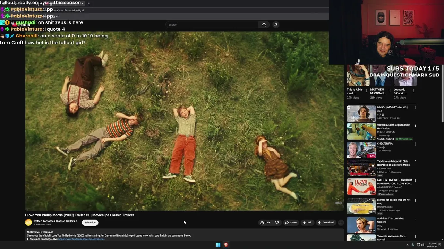Screen dimensions: 444x249
Task: Share the Phillip Morris trailer video
Action: [x=291, y=223]
